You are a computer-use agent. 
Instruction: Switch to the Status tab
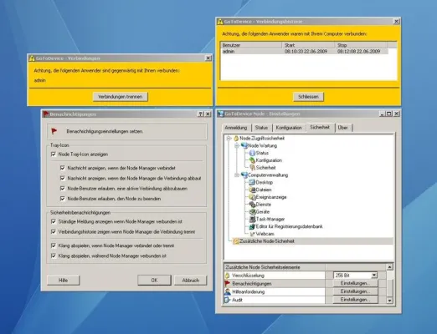pyautogui.click(x=261, y=128)
